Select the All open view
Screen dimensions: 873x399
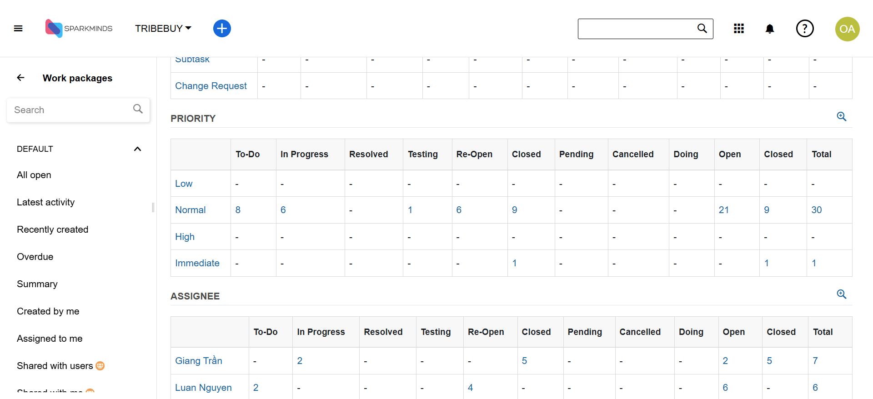click(34, 175)
